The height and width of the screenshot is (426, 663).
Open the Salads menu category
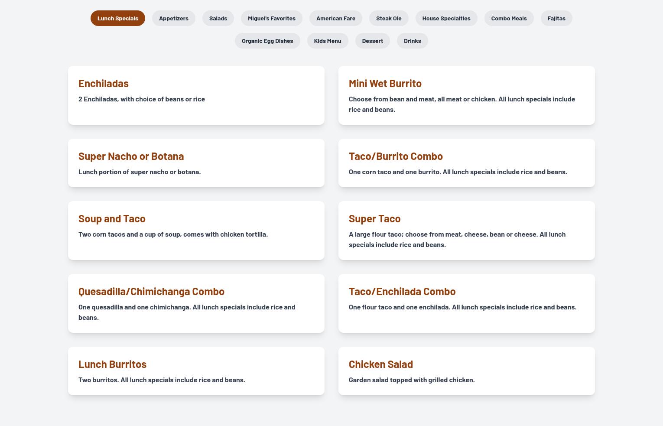click(218, 18)
